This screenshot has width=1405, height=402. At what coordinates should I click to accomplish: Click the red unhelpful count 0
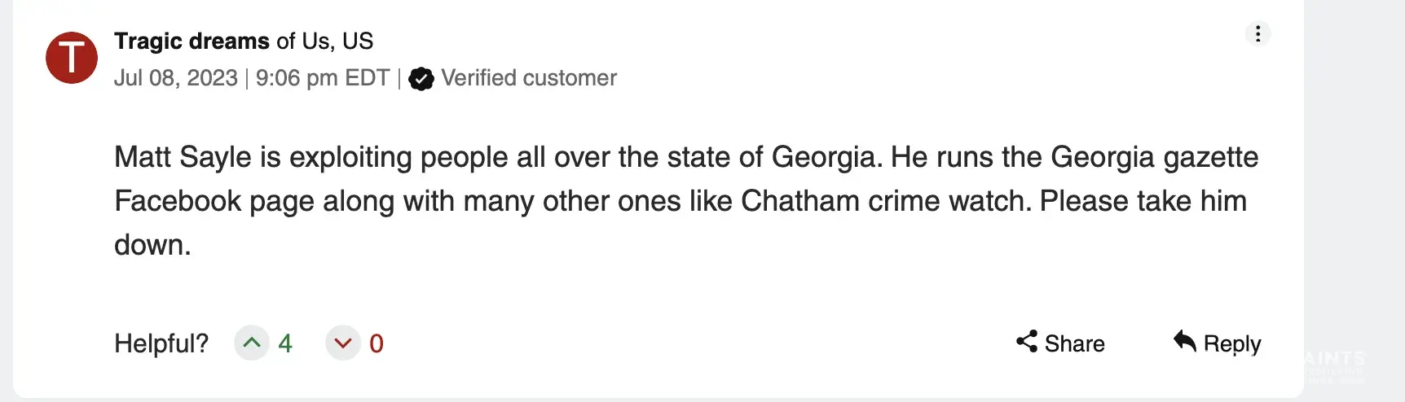click(x=376, y=343)
